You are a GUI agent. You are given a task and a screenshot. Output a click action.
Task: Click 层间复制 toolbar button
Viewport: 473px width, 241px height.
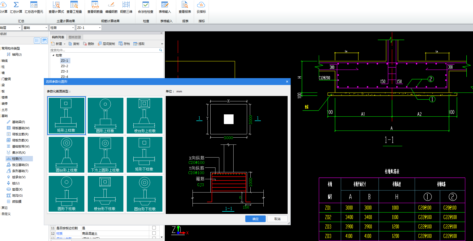tap(107, 44)
